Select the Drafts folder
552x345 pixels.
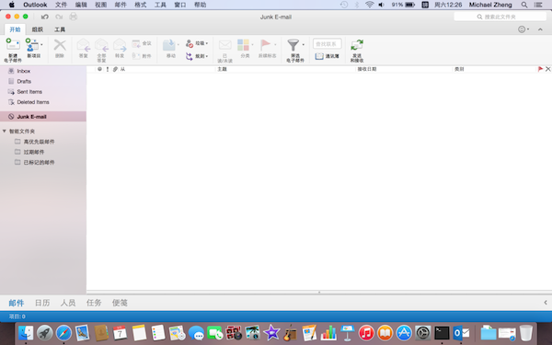pos(43,81)
